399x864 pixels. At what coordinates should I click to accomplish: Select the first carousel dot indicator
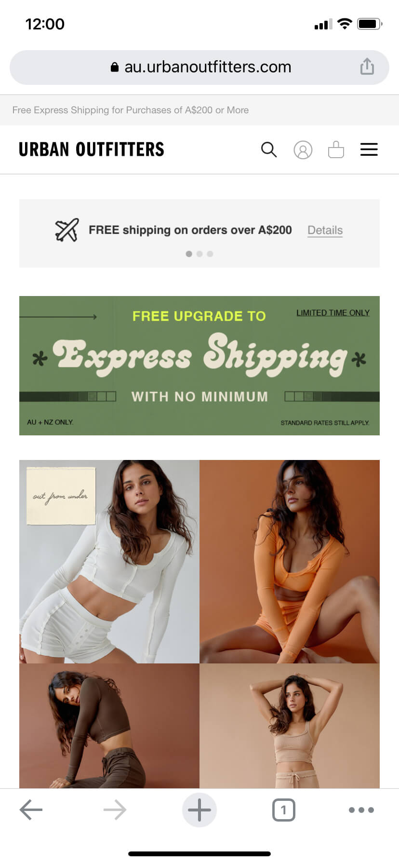click(189, 254)
